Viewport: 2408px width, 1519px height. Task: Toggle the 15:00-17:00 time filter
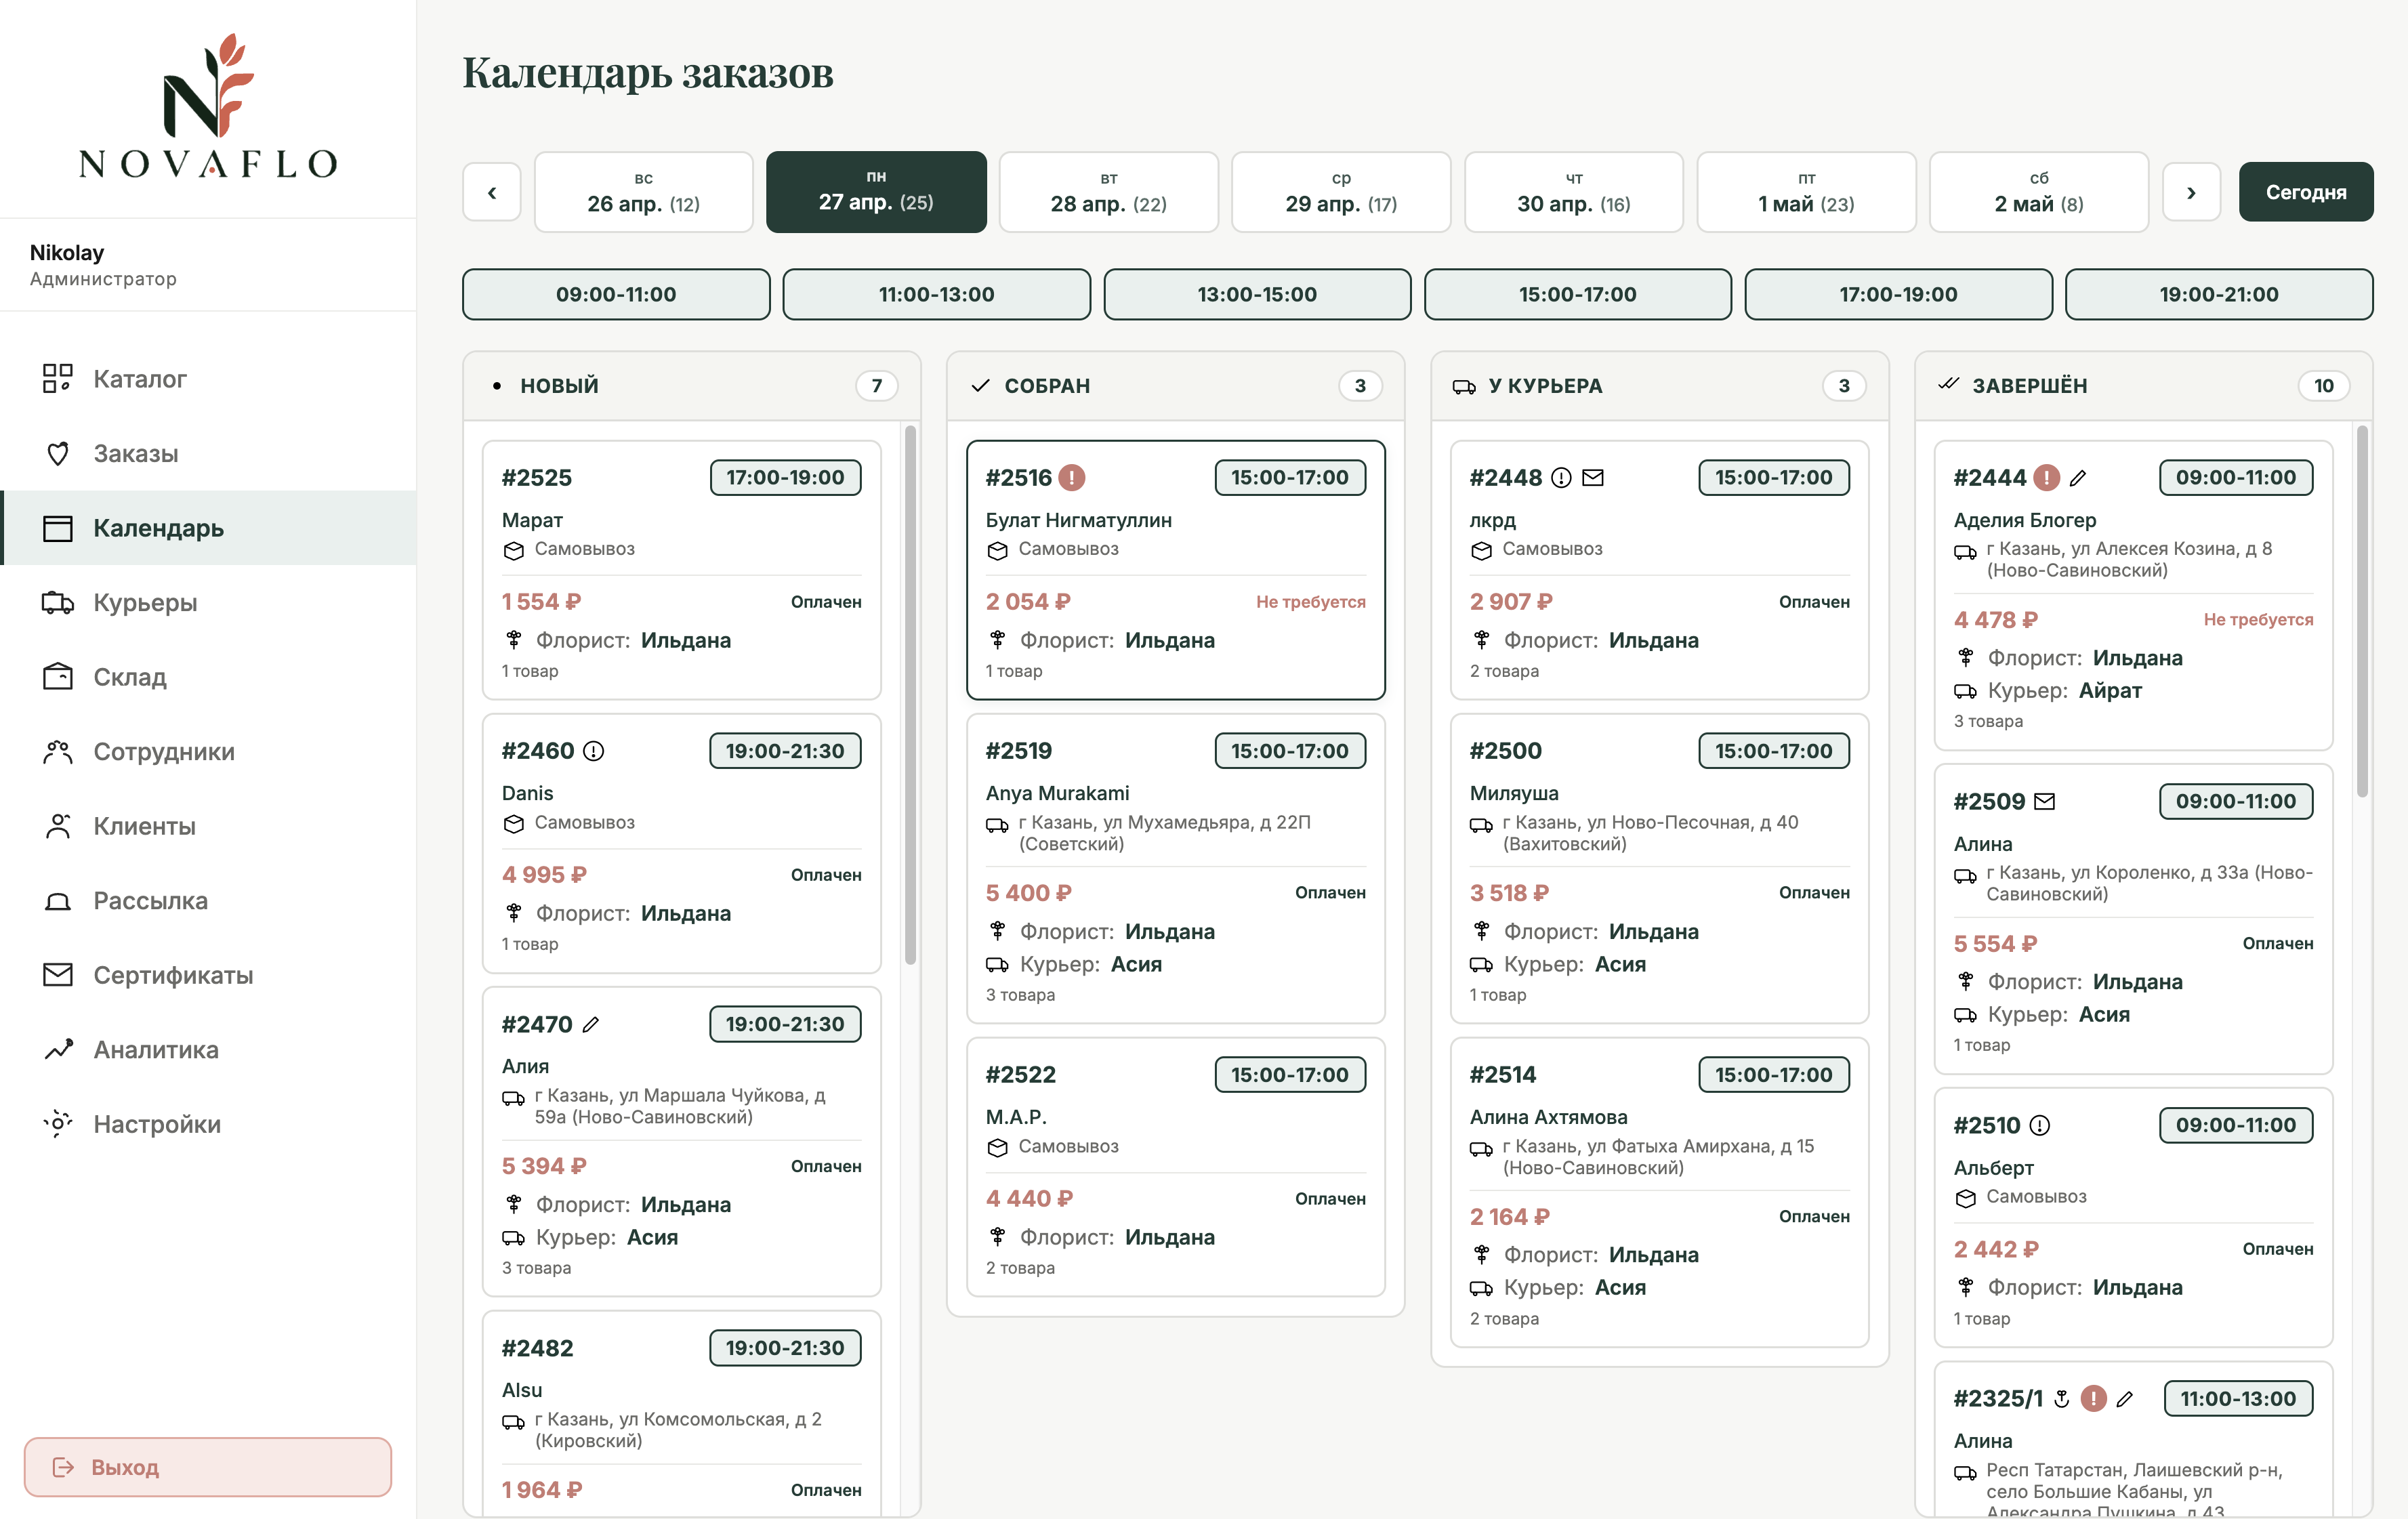[1577, 294]
